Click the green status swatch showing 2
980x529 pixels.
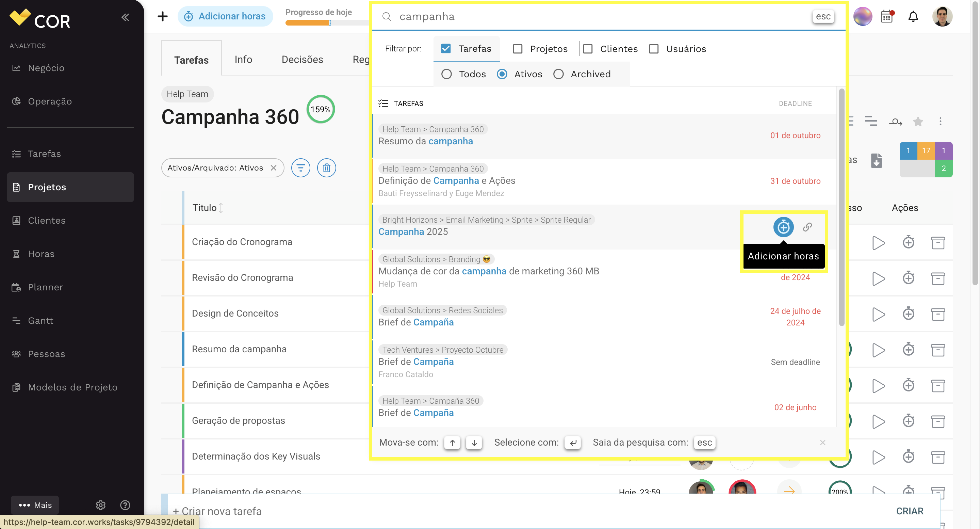(x=944, y=169)
